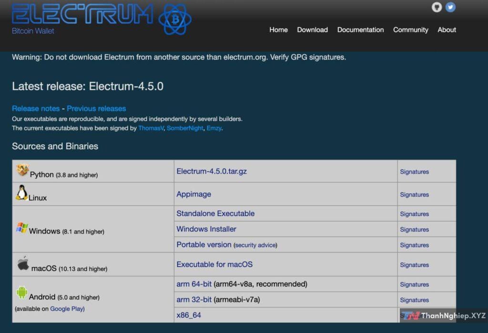Open the Download menu item

(x=313, y=30)
